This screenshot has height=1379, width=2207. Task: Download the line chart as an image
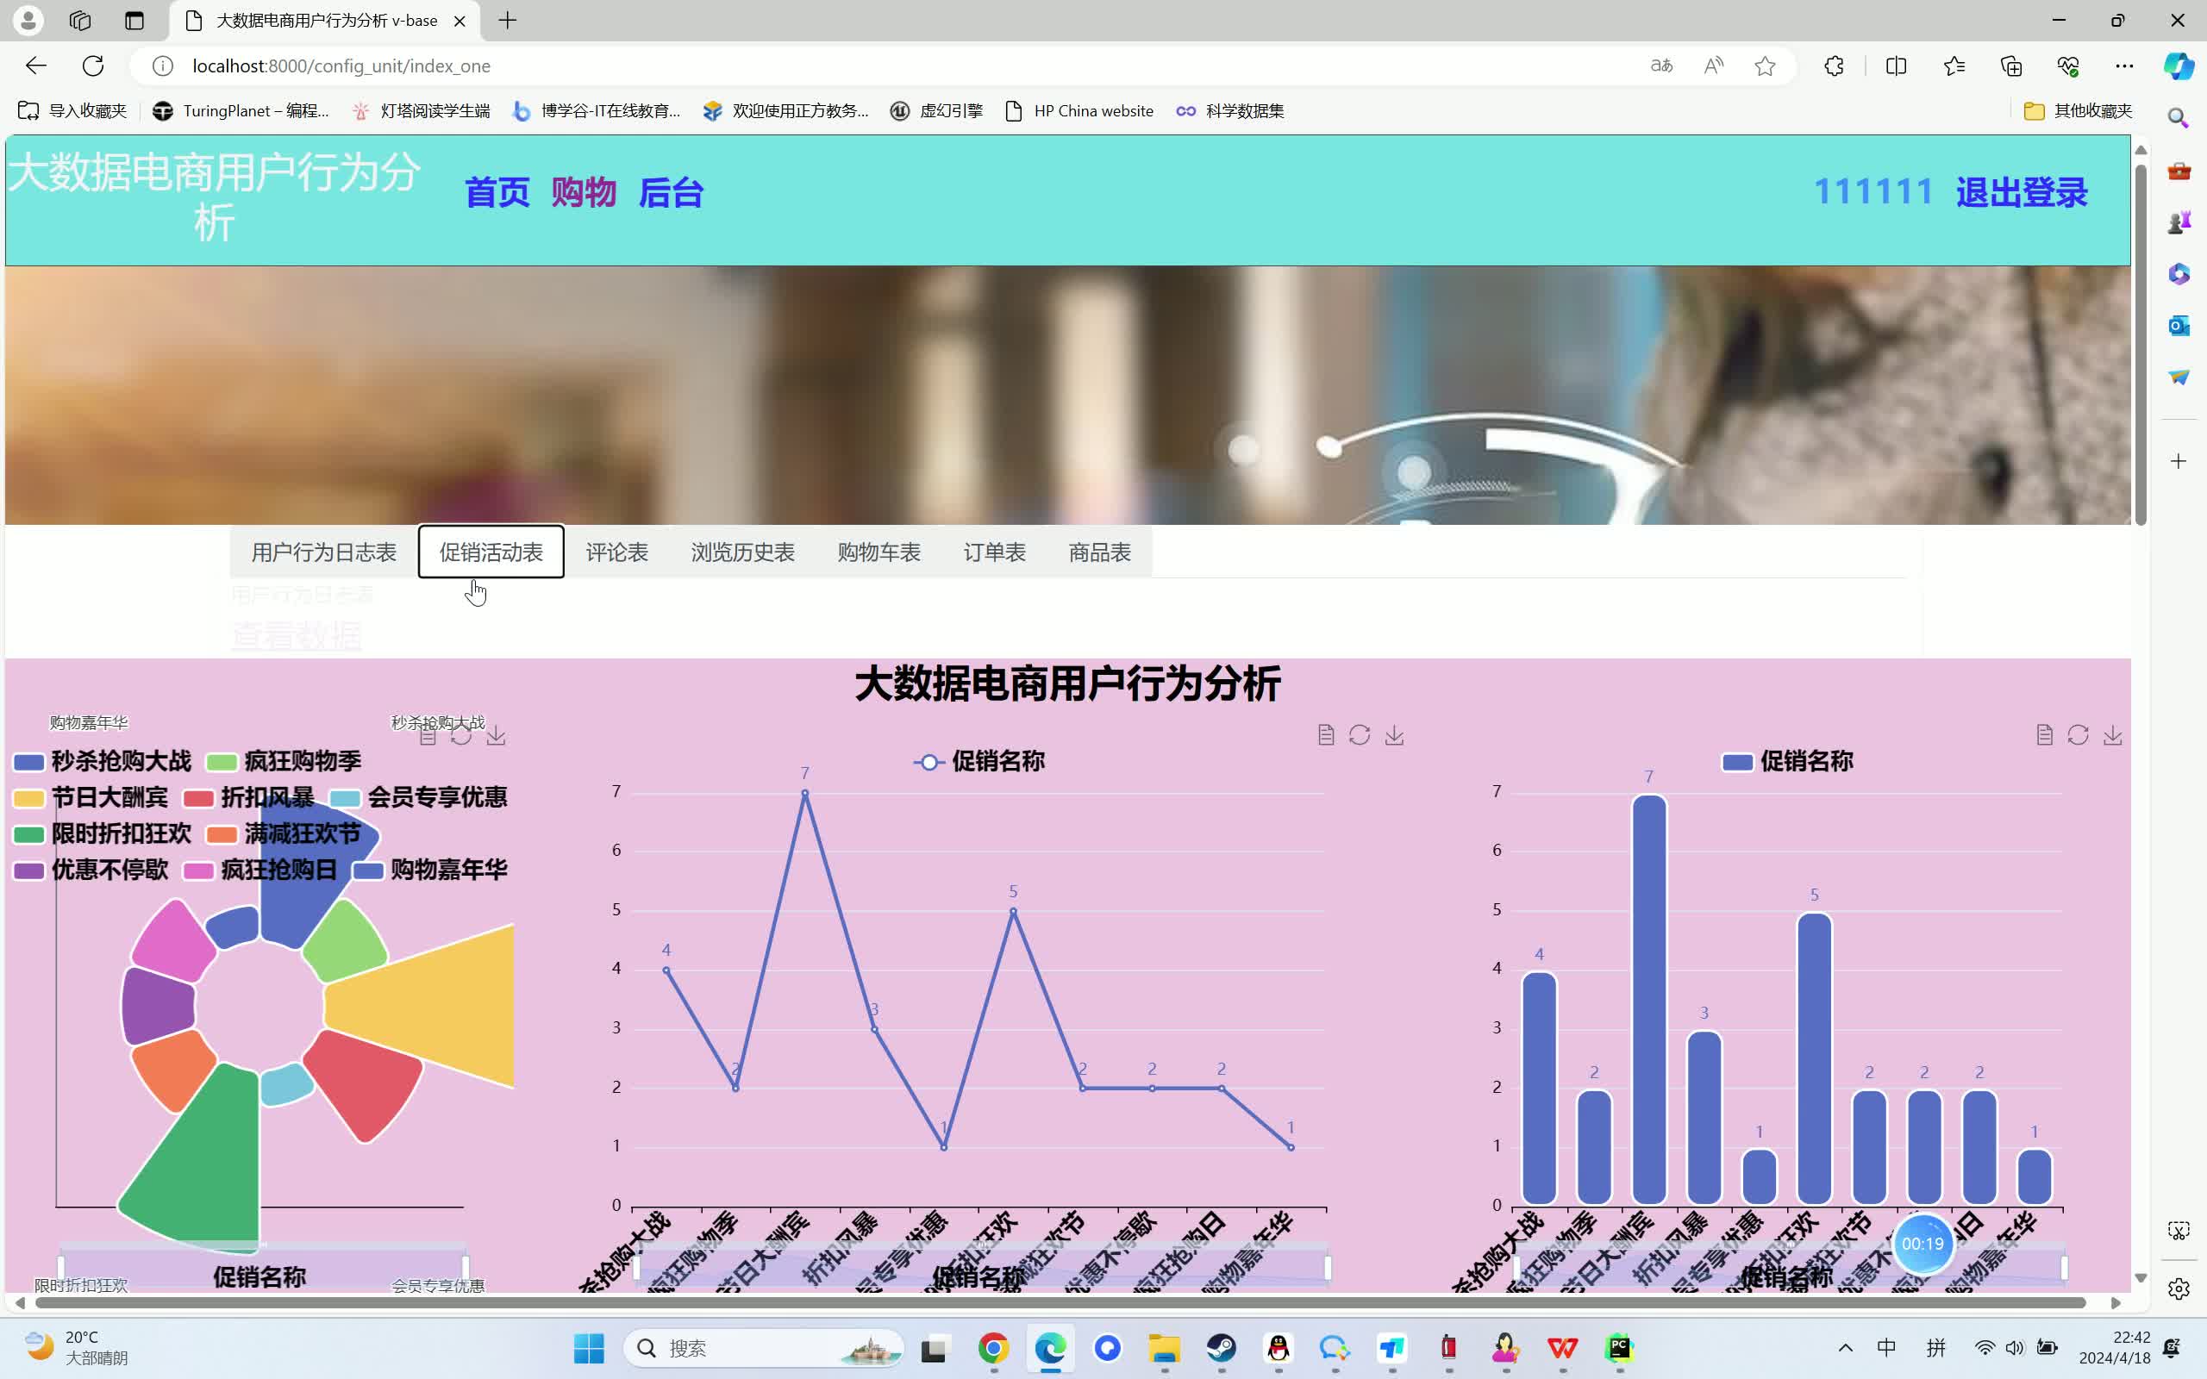[1394, 734]
